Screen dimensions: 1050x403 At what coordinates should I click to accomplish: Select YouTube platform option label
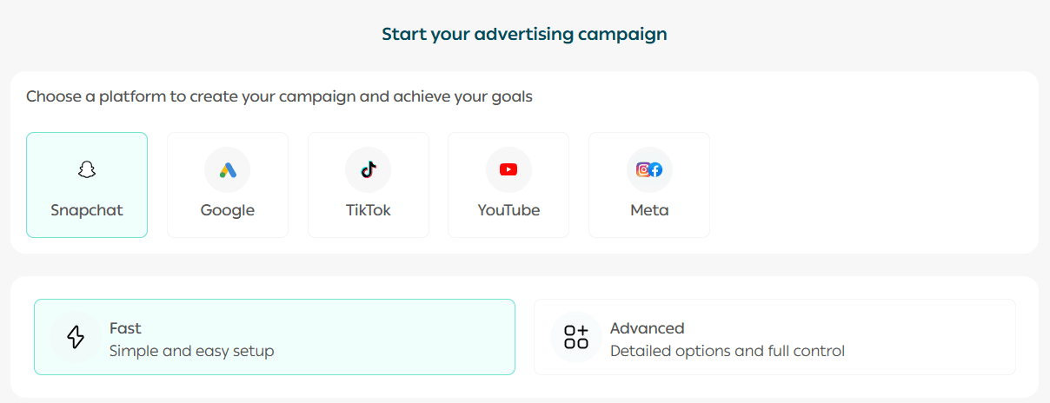click(508, 210)
